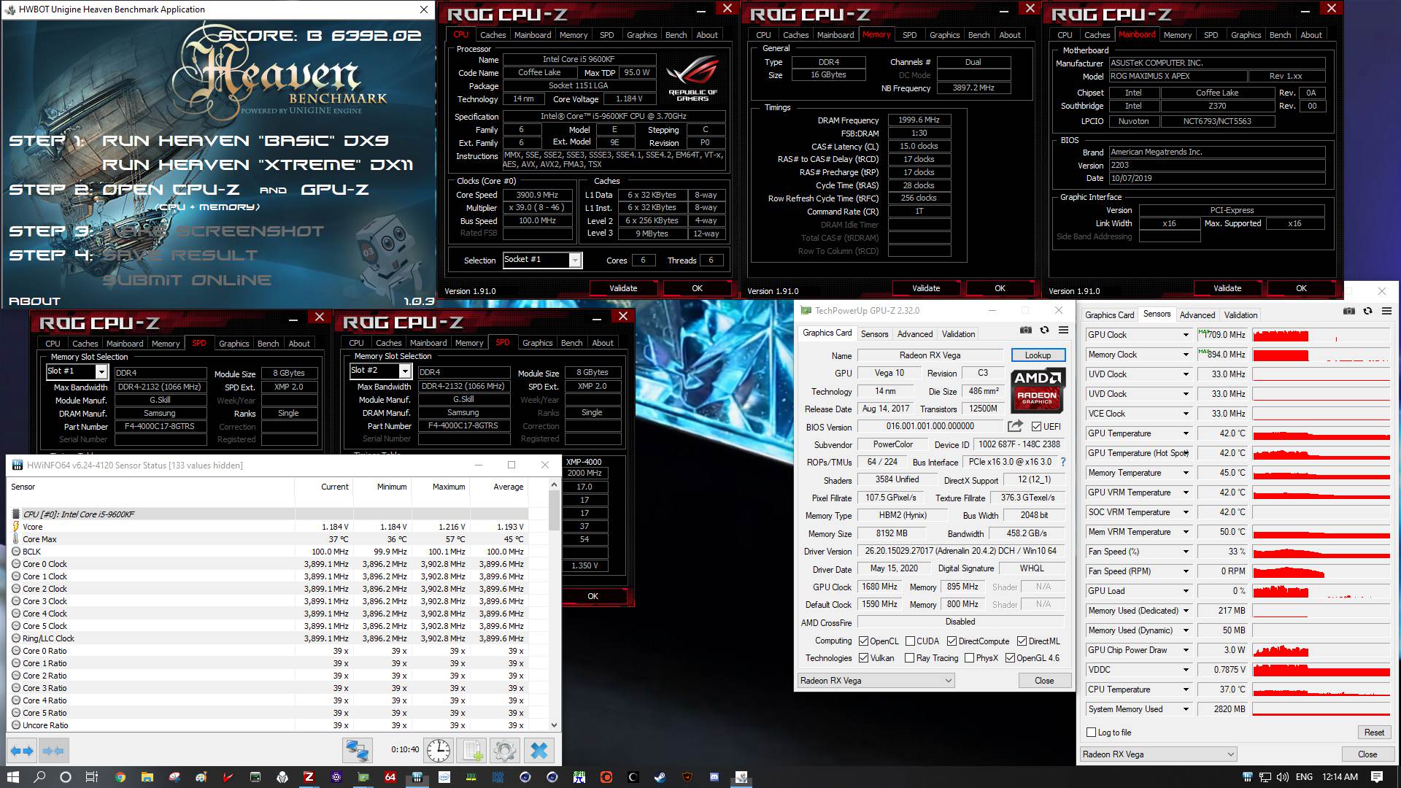Toggle the OpenCL checkbox
Screen dimensions: 1401x788
click(x=864, y=641)
